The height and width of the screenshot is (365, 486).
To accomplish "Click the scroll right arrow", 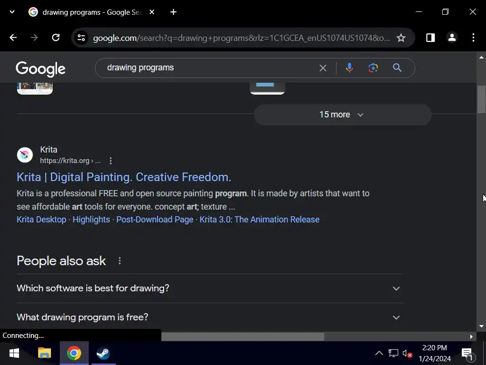I will click(471, 336).
